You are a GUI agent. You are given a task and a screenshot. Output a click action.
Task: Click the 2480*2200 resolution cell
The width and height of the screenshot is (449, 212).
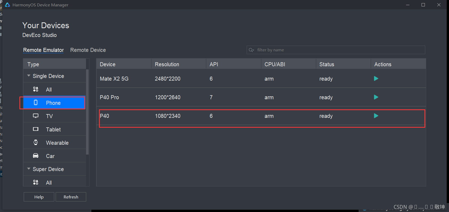click(168, 79)
